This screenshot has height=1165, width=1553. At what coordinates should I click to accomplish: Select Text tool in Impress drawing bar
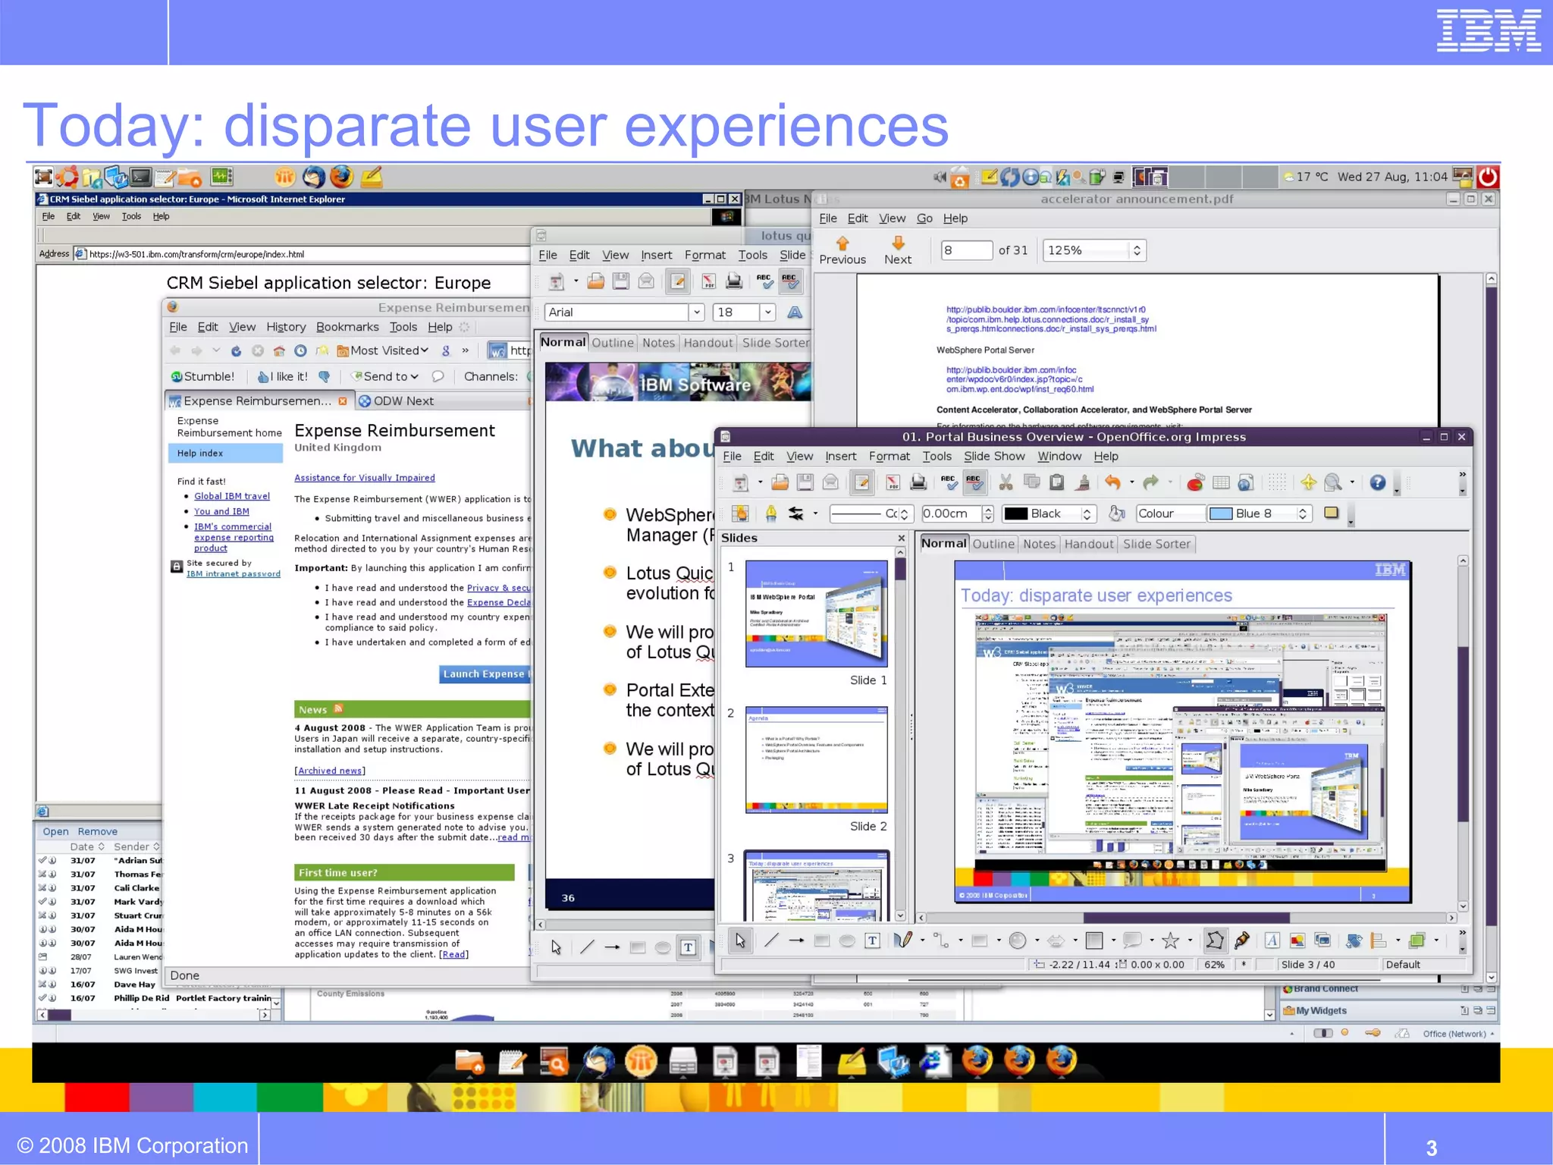pyautogui.click(x=873, y=940)
